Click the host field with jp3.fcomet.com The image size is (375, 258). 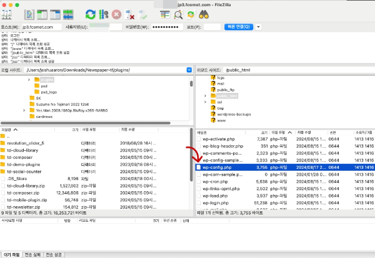click(x=42, y=27)
